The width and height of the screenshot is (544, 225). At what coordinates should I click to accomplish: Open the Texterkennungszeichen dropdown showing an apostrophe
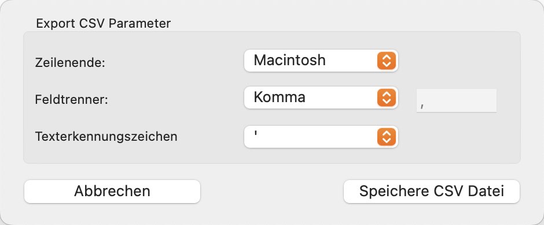[321, 137]
